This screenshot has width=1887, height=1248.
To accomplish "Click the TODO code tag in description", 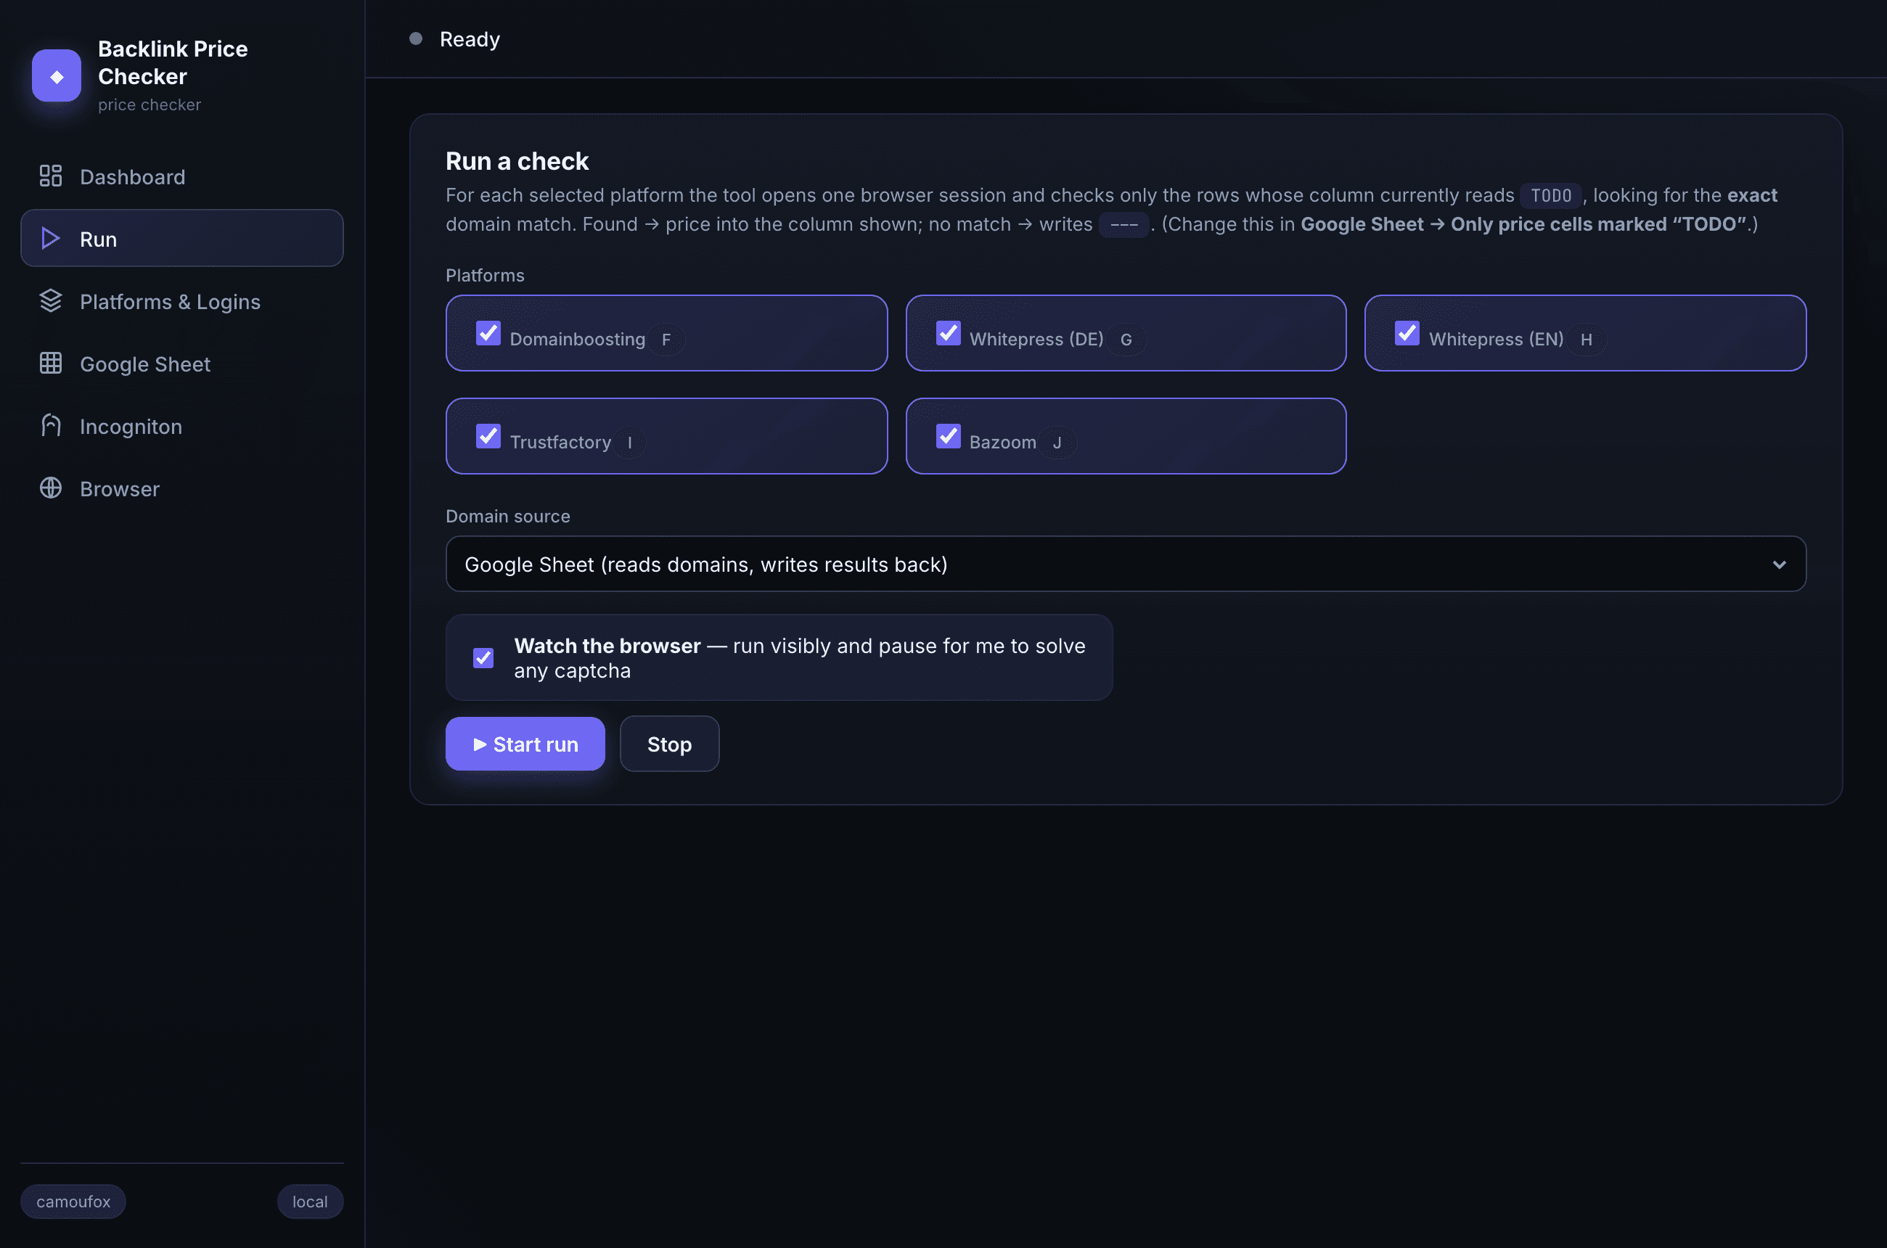I will 1550,195.
